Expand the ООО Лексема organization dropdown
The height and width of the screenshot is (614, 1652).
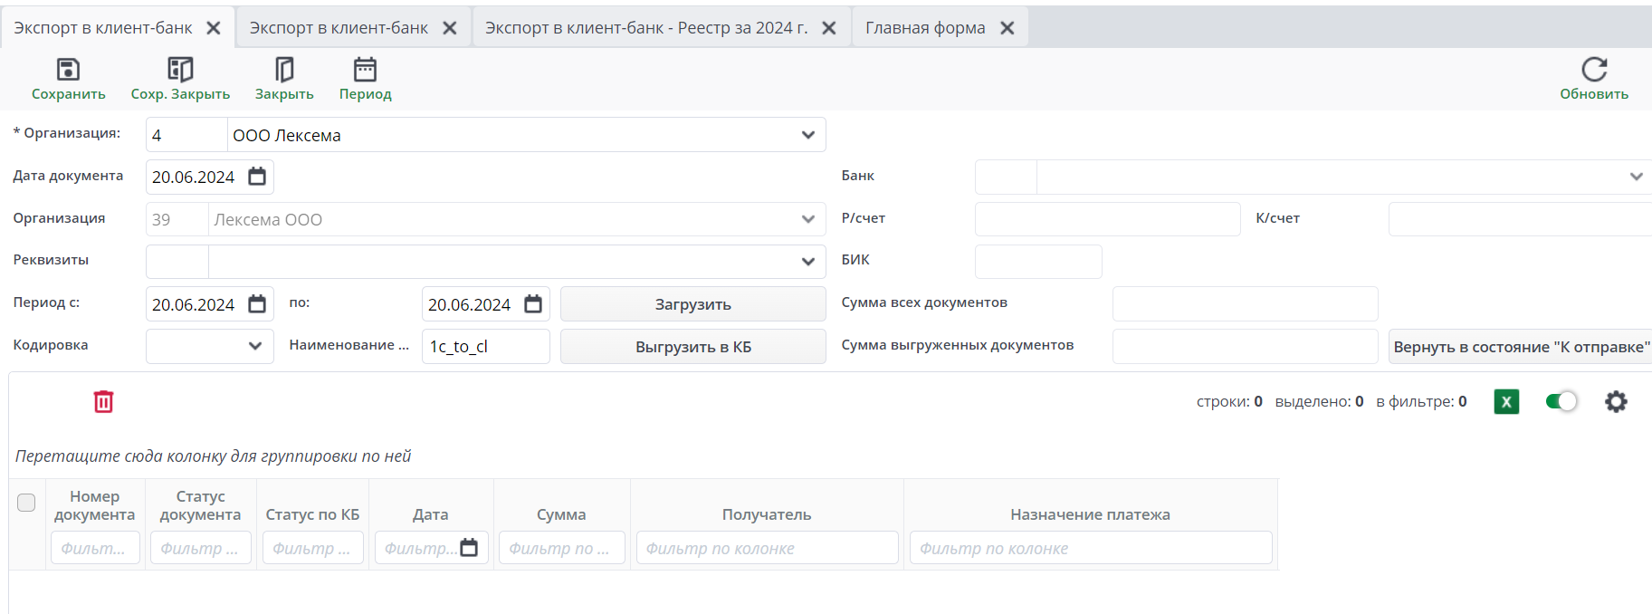(x=807, y=135)
